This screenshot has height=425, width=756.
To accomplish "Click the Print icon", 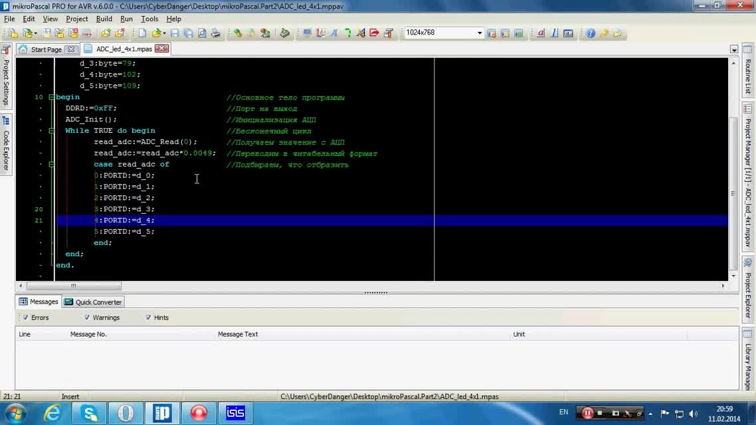I will tap(215, 33).
